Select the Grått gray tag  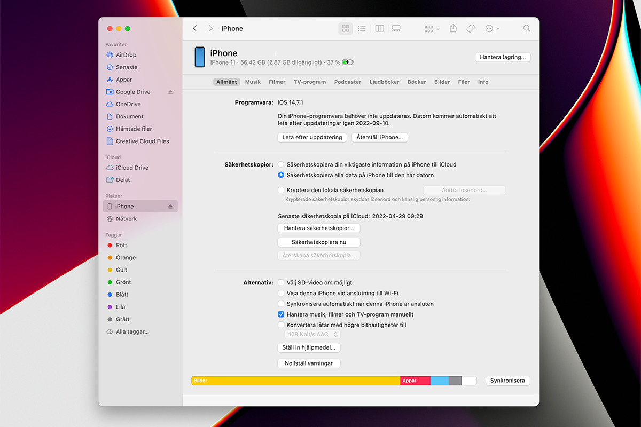point(122,319)
